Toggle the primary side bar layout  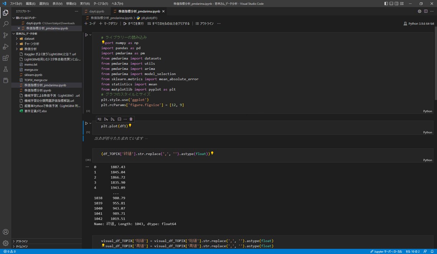point(386,4)
